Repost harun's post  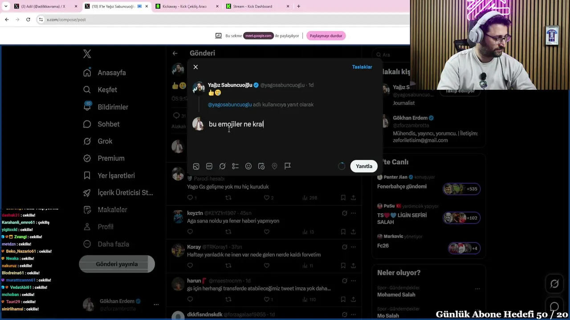228,300
